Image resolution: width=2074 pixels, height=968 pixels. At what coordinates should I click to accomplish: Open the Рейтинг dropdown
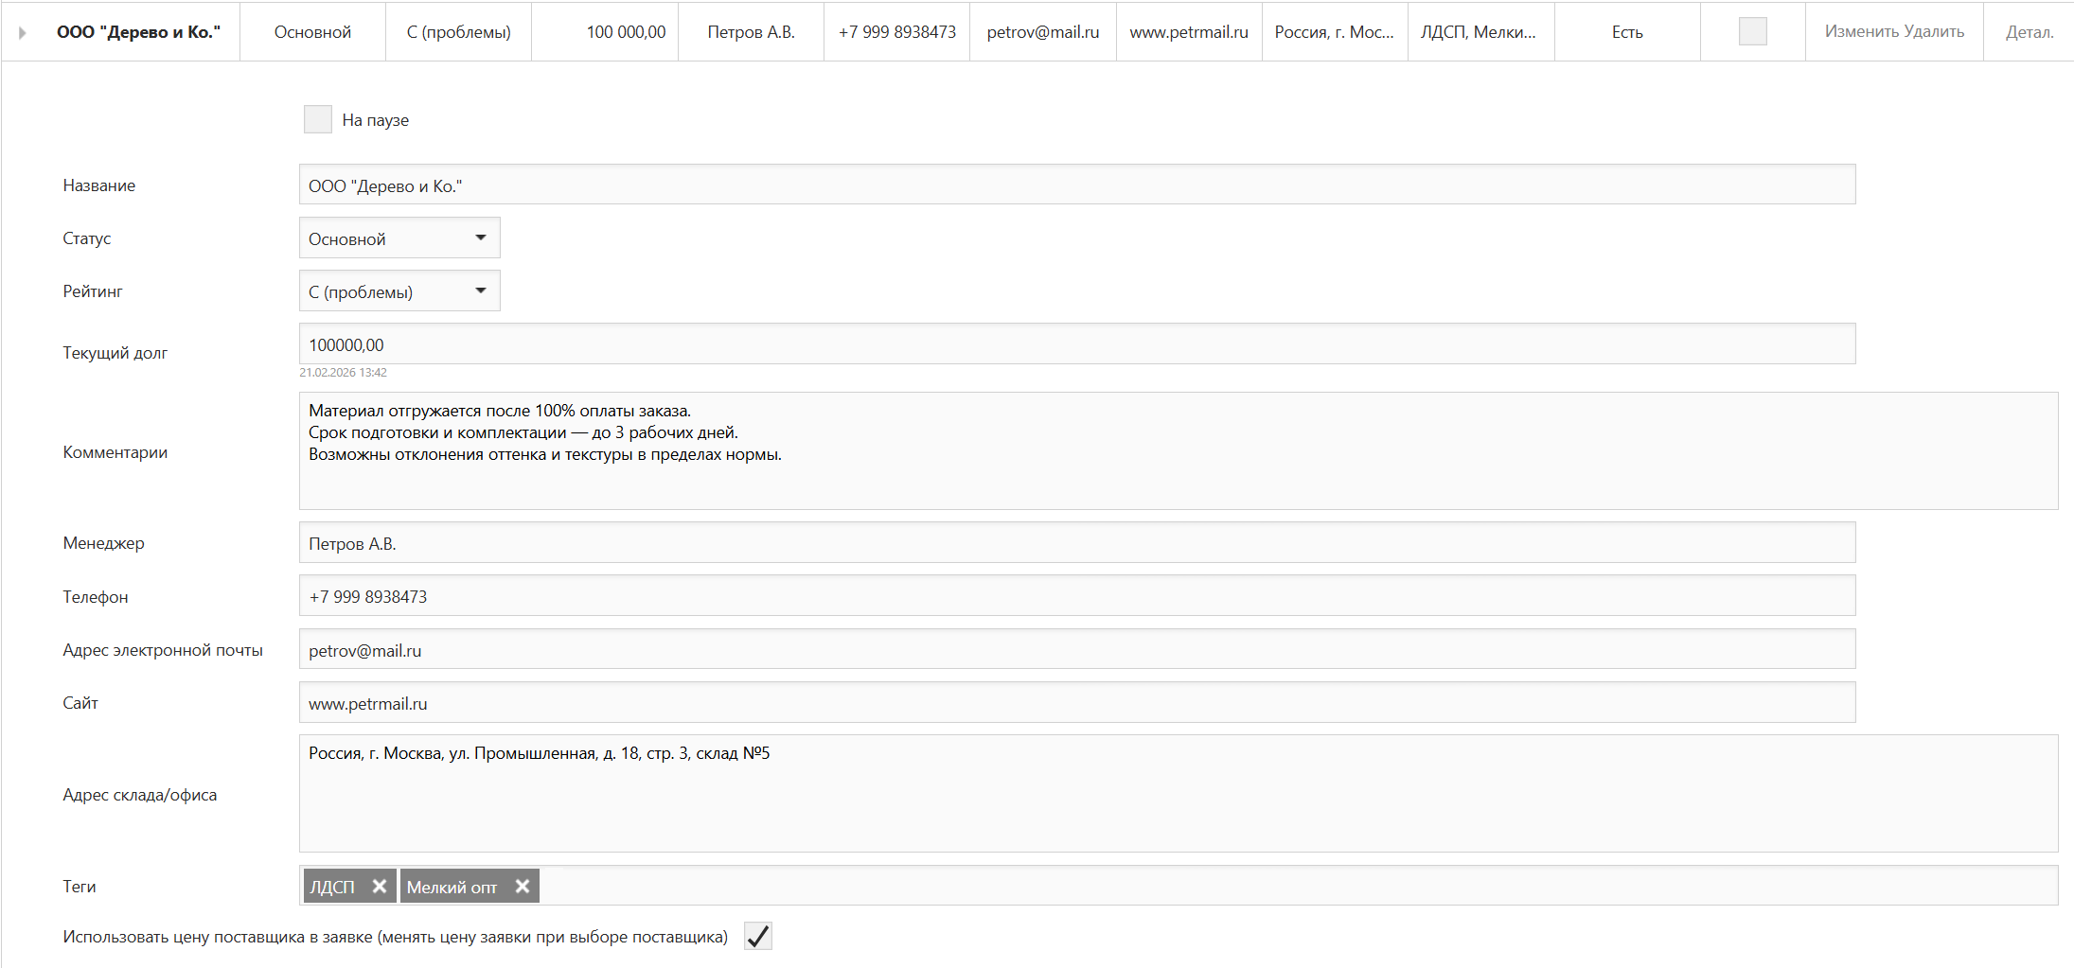[399, 291]
